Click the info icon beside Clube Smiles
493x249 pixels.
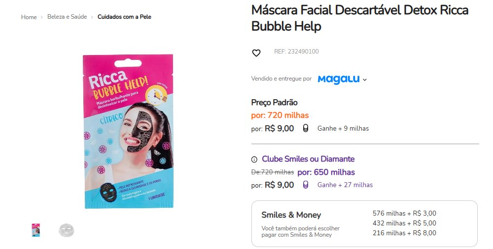254,160
